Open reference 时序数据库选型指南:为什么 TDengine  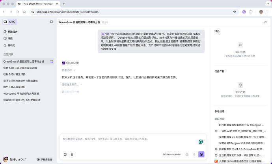click(241, 125)
